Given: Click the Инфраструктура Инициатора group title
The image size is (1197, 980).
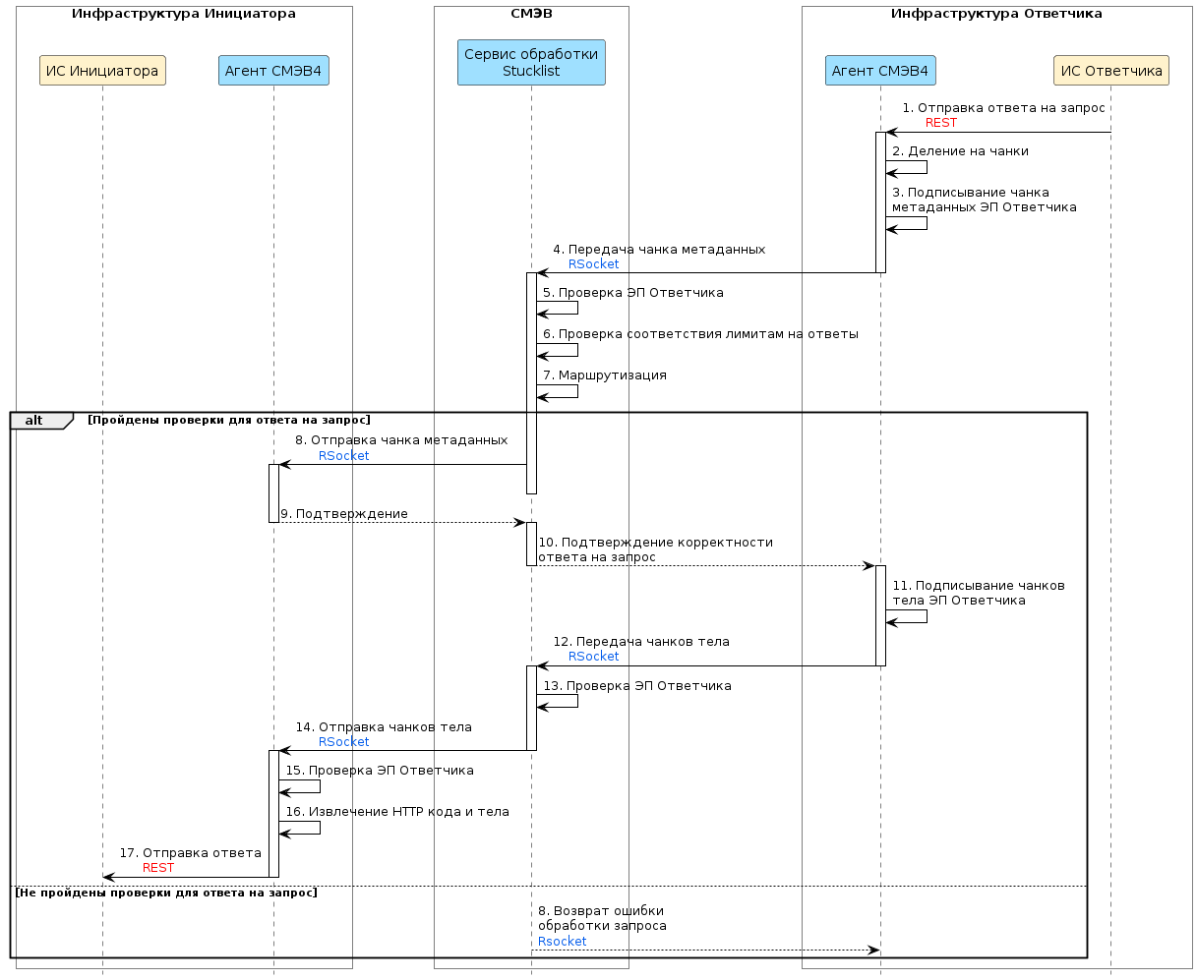Looking at the screenshot, I should [184, 14].
